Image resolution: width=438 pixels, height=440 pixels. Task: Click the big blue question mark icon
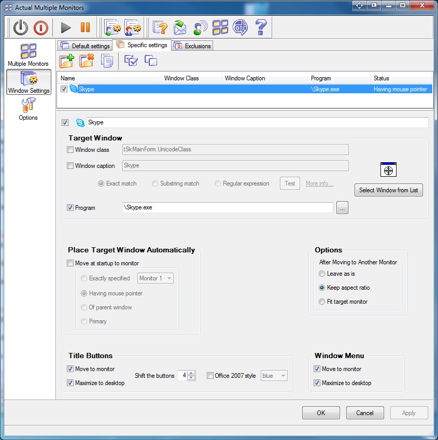(261, 27)
